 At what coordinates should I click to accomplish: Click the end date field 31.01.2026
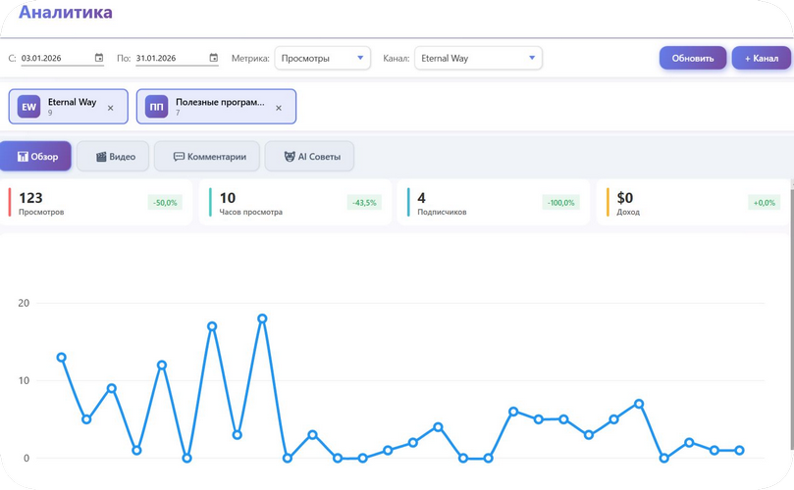click(x=170, y=58)
